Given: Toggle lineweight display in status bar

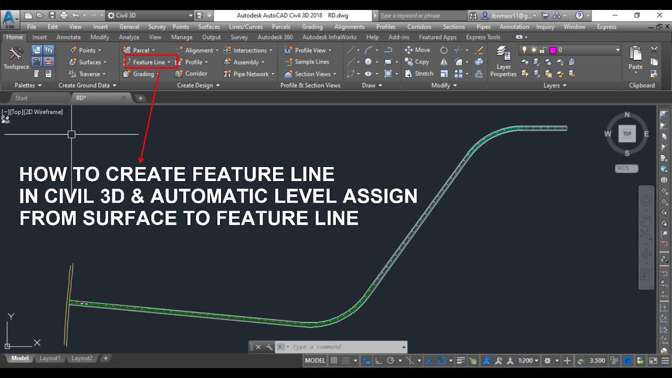Looking at the screenshot, I should click(x=461, y=361).
